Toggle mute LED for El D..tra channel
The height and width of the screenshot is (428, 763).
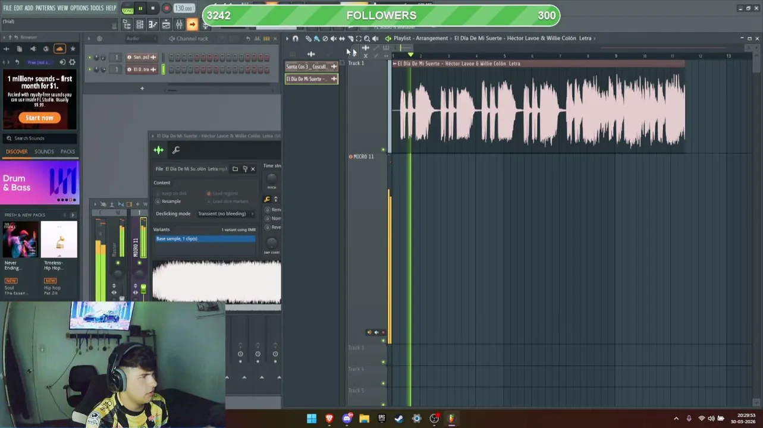90,70
